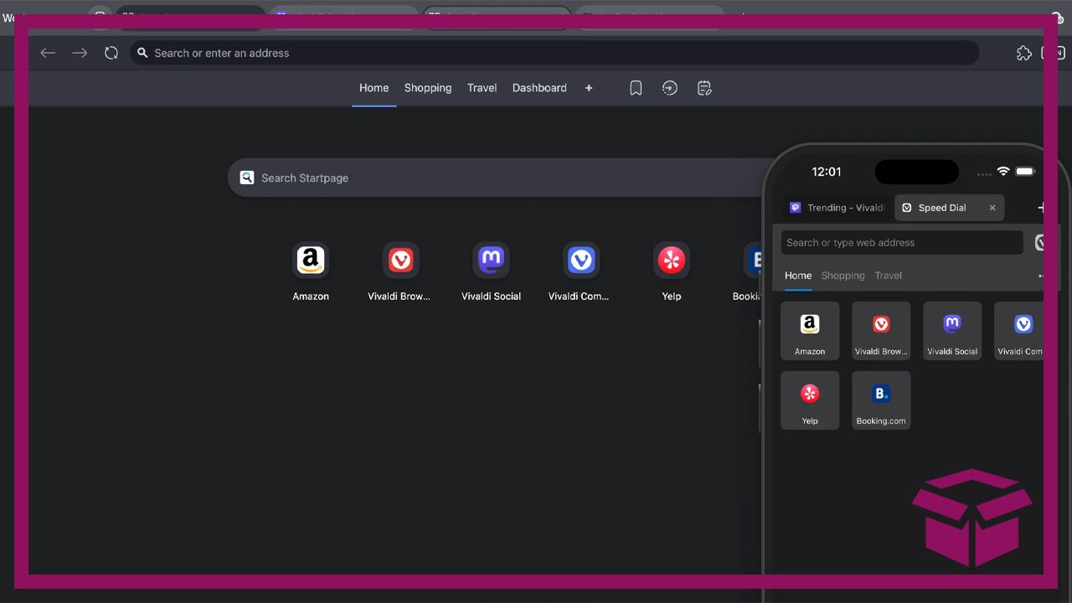Open Vivaldi Browser speed dial on desktop
The image size is (1072, 603).
[401, 260]
